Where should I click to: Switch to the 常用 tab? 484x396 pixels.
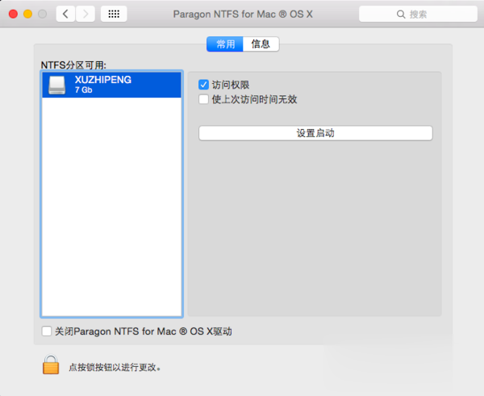click(x=225, y=44)
